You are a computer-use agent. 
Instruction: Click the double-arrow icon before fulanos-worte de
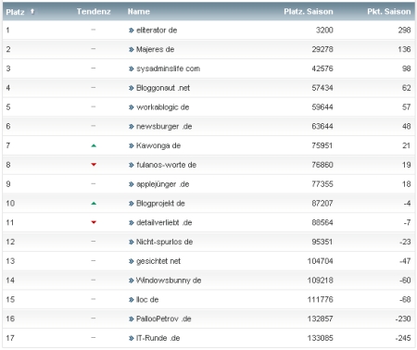(x=132, y=165)
